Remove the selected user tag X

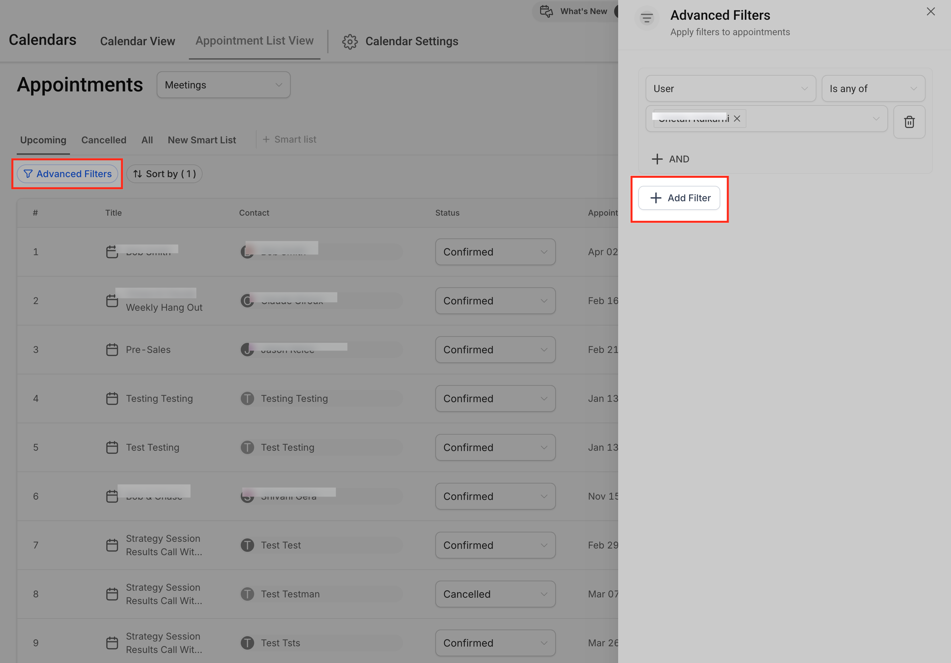(x=737, y=119)
